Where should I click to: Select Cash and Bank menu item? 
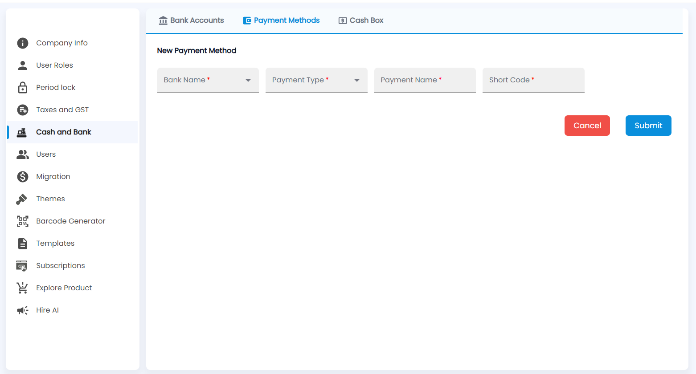click(x=73, y=132)
